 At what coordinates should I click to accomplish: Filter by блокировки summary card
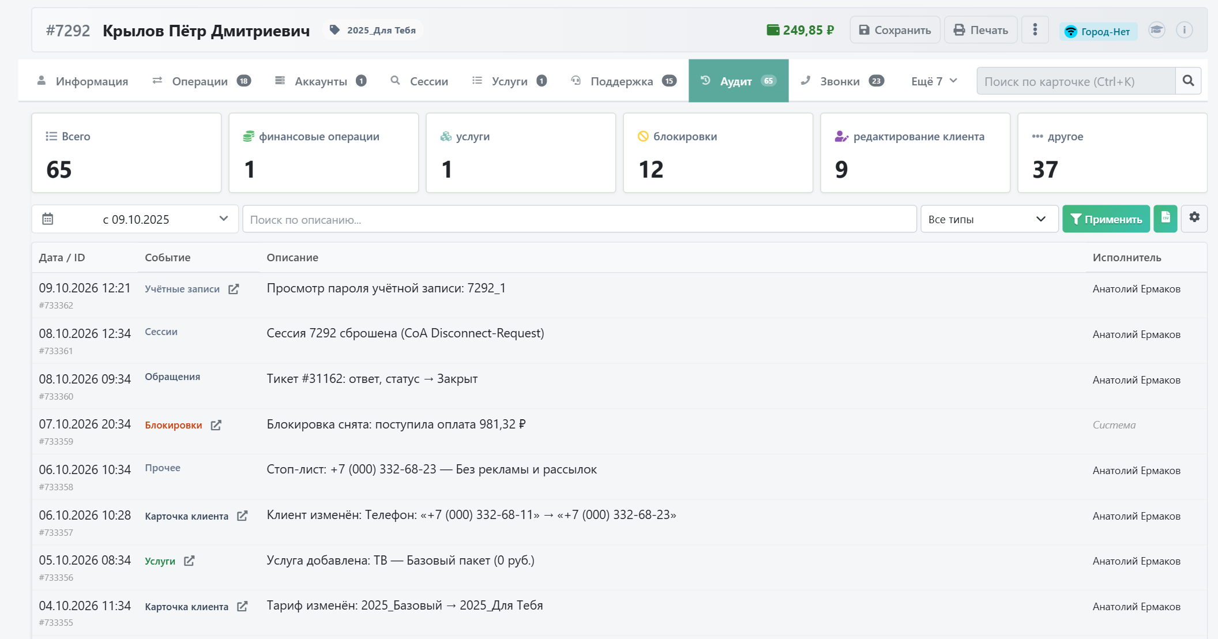718,153
